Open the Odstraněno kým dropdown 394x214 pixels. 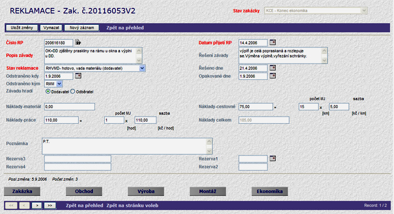[x=59, y=84]
